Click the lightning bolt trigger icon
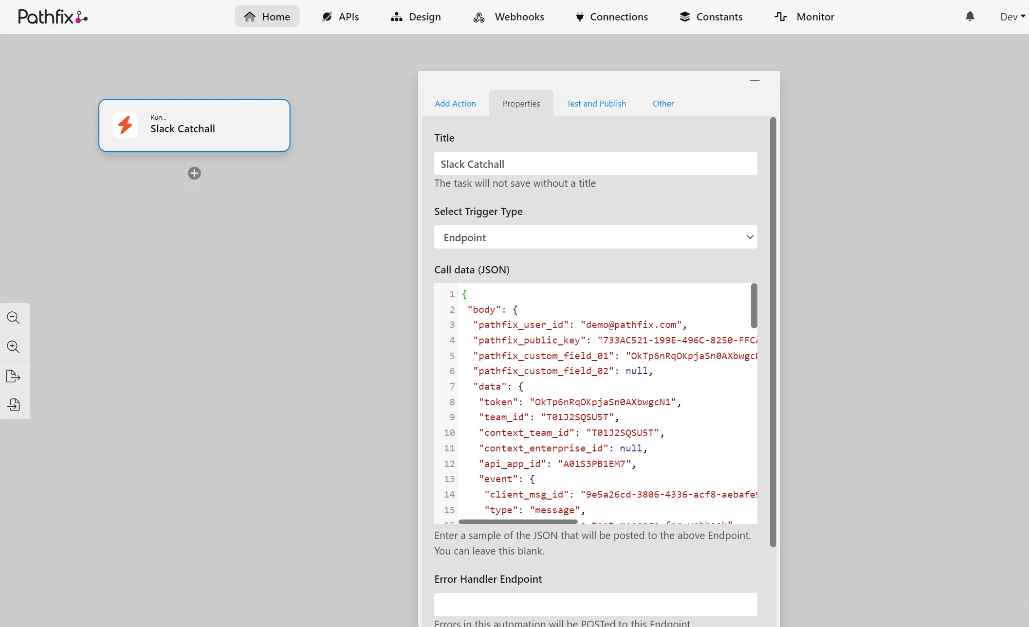 coord(125,125)
